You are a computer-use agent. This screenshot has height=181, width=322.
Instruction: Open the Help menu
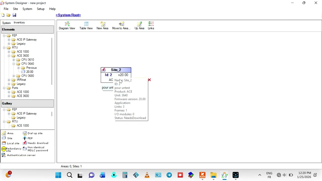(x=52, y=9)
